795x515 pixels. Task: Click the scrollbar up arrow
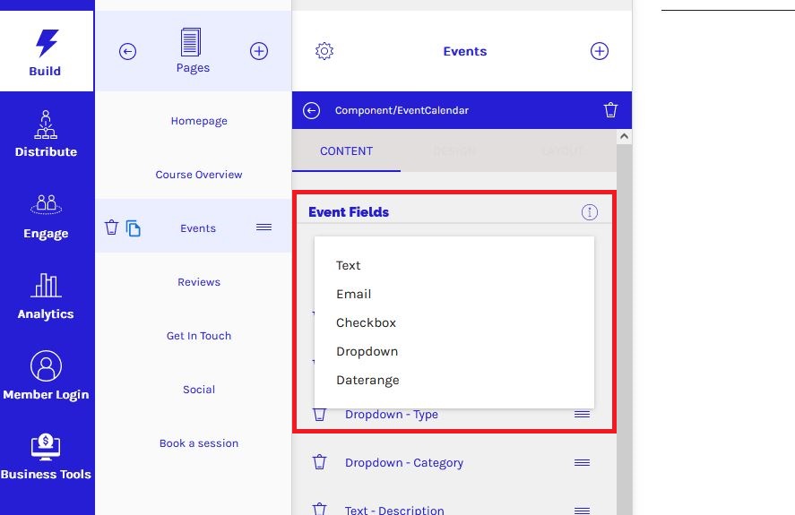624,137
